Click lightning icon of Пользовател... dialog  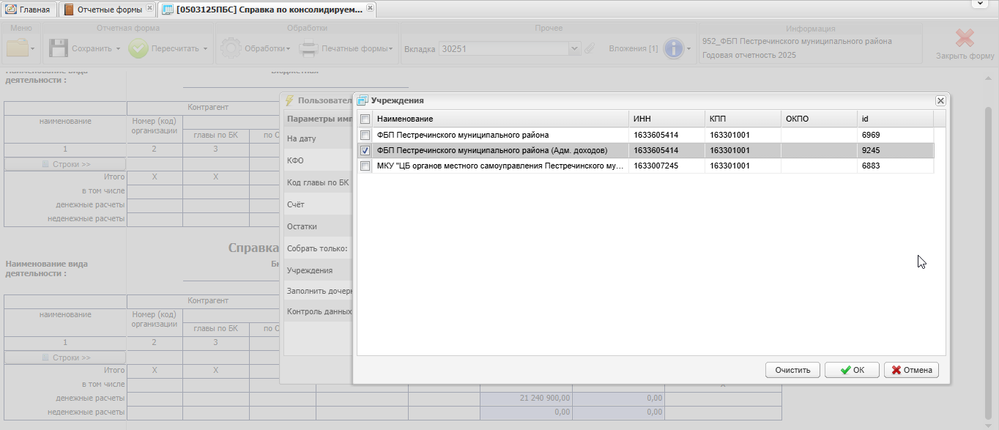(289, 100)
